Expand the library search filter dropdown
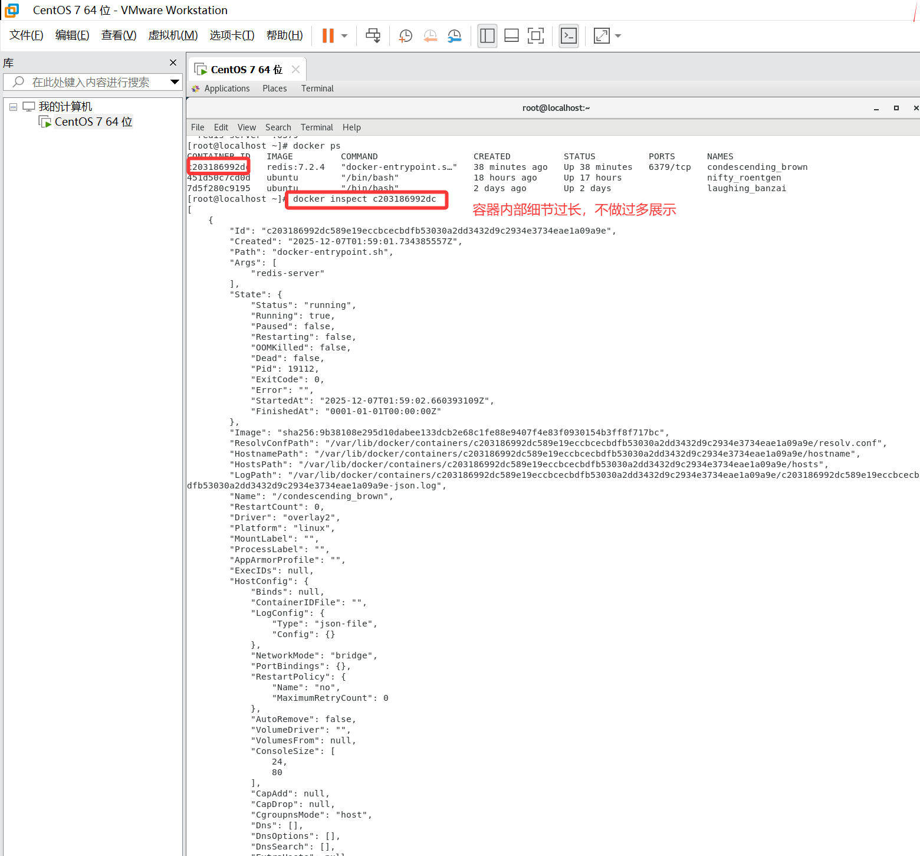This screenshot has height=856, width=920. coord(175,82)
